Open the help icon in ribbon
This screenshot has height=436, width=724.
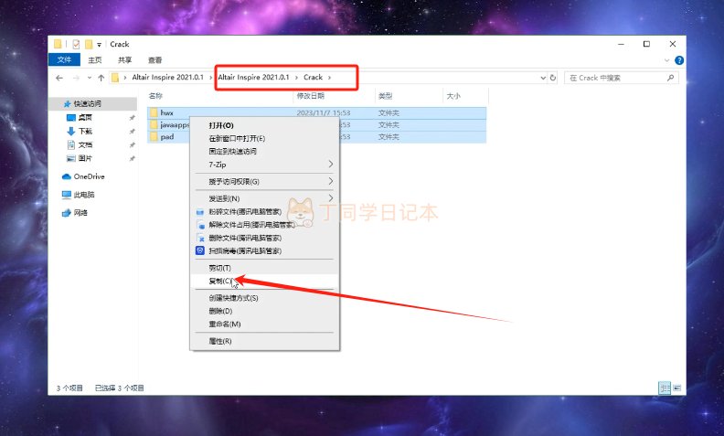(x=678, y=60)
